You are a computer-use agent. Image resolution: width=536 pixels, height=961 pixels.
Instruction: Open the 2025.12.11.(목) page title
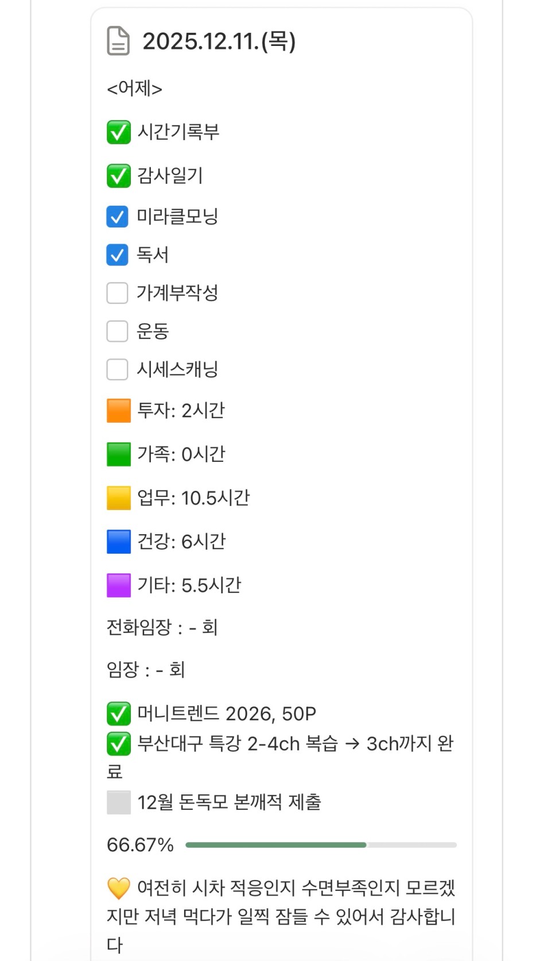tap(219, 41)
